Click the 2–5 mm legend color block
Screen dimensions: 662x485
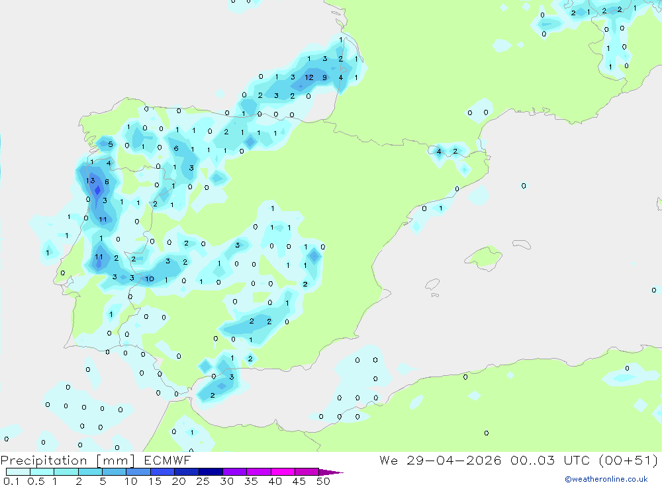coord(90,472)
